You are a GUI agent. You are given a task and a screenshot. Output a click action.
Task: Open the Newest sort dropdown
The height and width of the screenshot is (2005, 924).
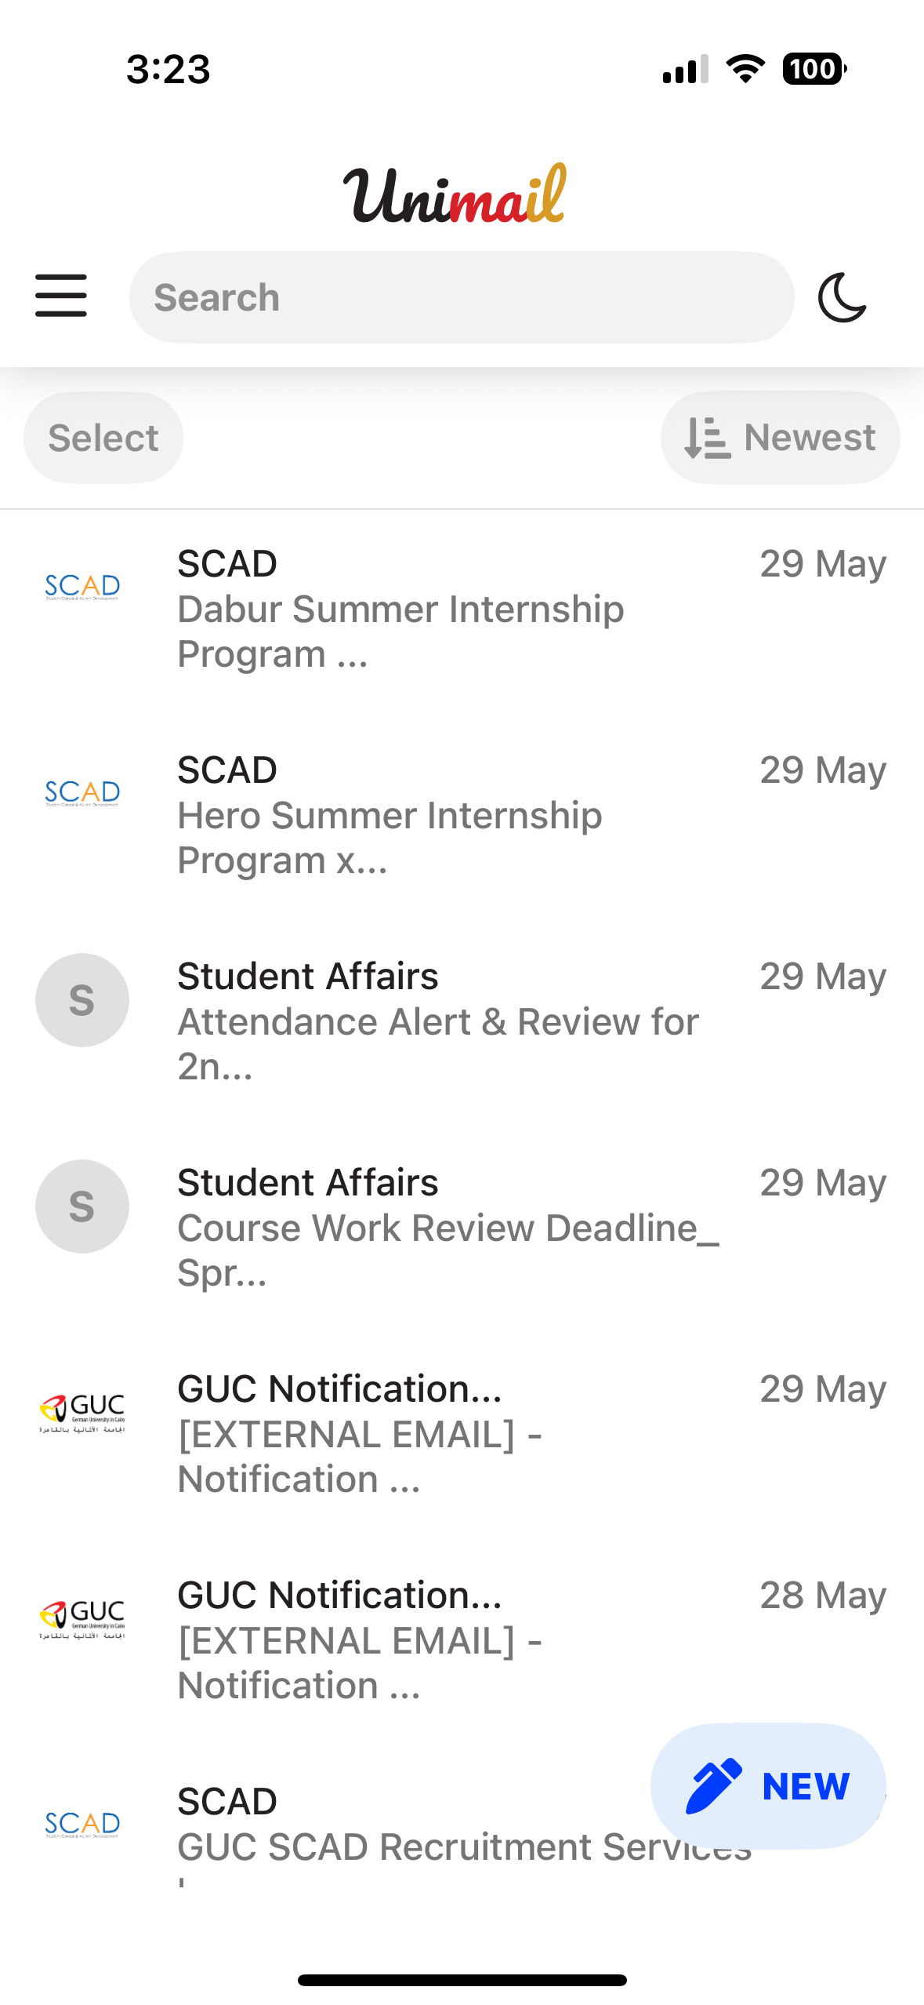tap(780, 438)
